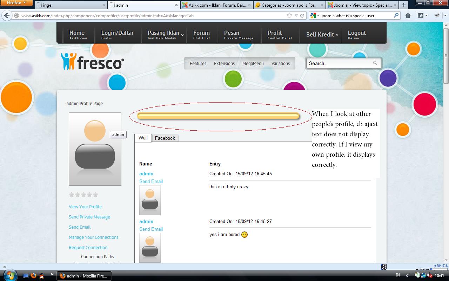The height and width of the screenshot is (281, 449).
Task: Launch Firefox from the quick launch bar
Action: tap(34, 276)
